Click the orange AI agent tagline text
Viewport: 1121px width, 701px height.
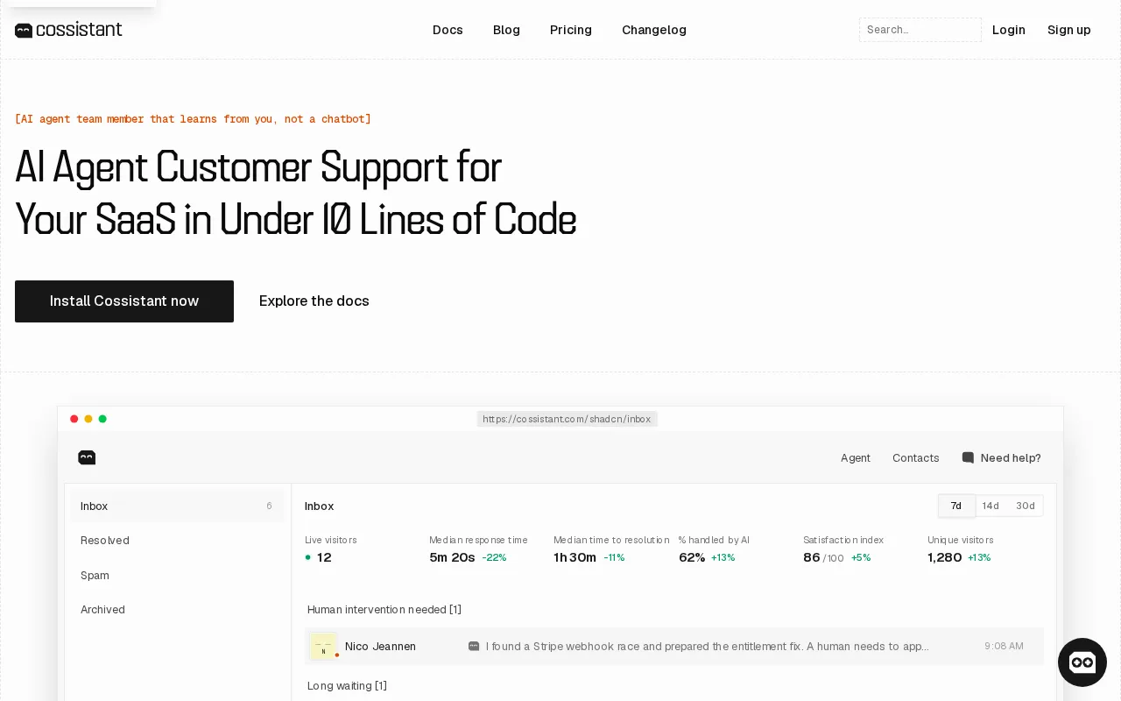[193, 119]
